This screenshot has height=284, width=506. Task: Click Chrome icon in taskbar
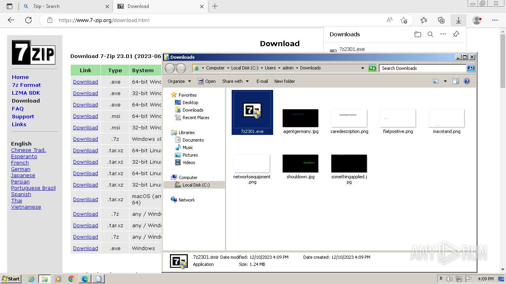pyautogui.click(x=71, y=279)
